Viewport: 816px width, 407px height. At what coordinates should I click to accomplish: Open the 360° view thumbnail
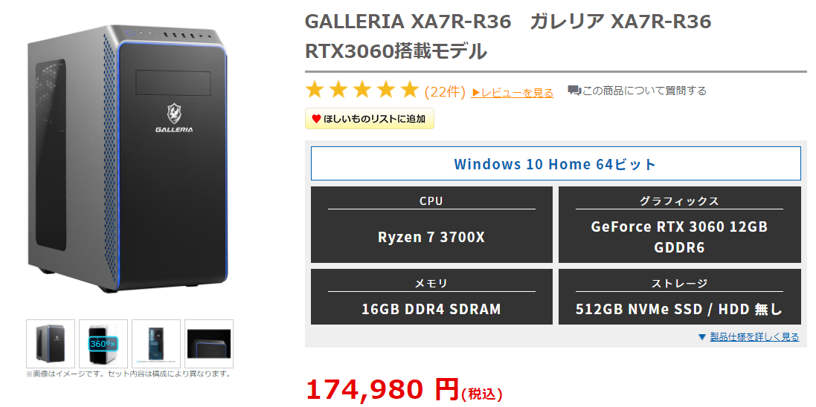(x=103, y=344)
